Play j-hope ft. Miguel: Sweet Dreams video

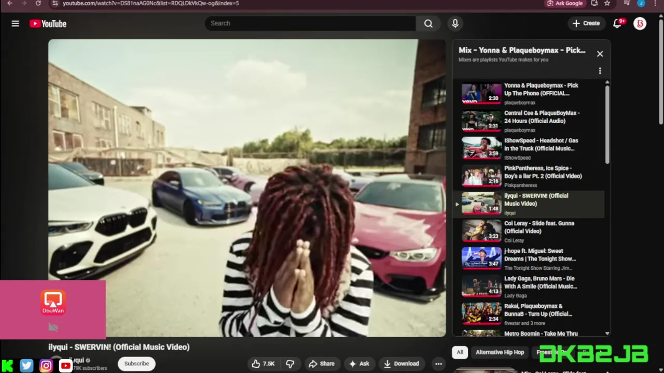coord(528,259)
